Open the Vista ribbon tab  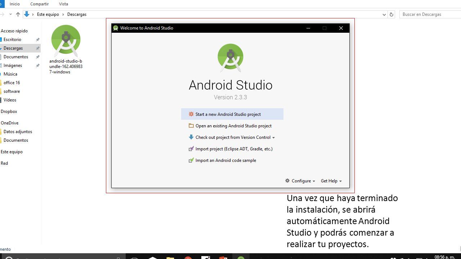point(63,4)
